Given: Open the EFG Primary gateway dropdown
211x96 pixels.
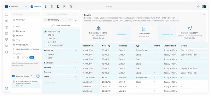Looking at the screenshot, I should click(58, 20).
